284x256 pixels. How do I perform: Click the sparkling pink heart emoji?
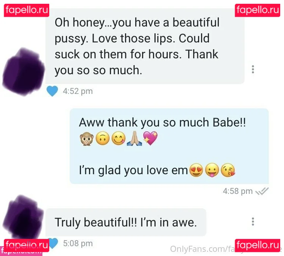(150, 138)
